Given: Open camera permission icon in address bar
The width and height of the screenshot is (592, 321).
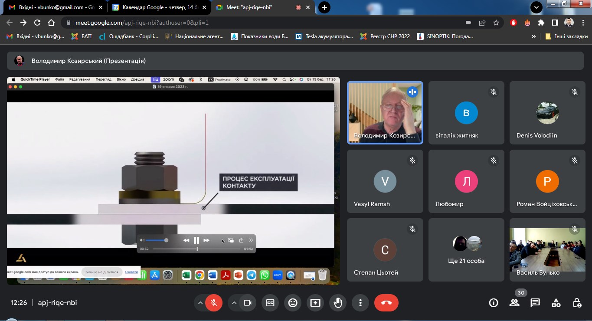Looking at the screenshot, I should pos(468,23).
